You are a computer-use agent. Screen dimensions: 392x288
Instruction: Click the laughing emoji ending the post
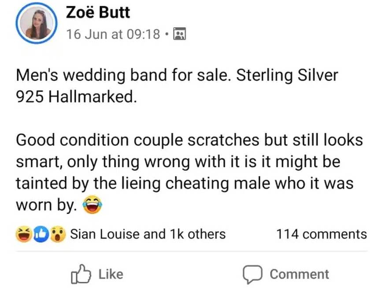pos(92,205)
